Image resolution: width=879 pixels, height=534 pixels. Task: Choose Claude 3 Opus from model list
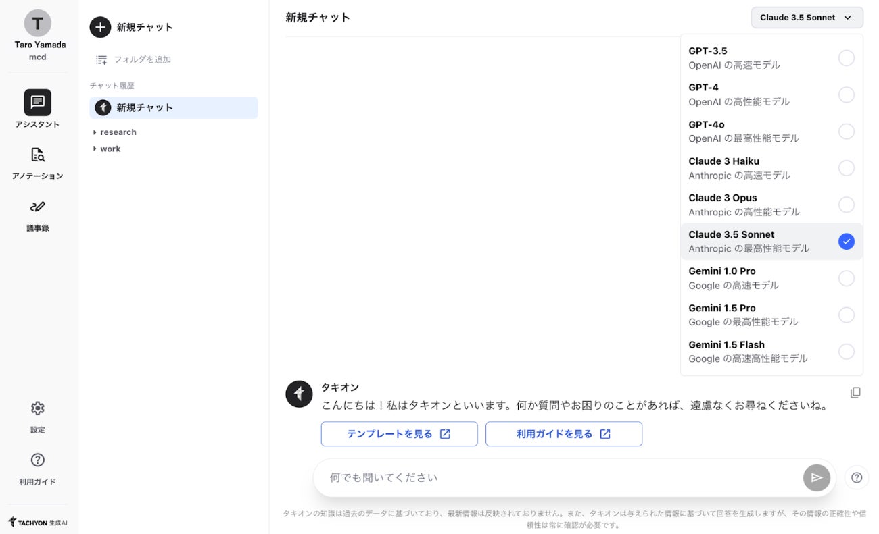771,205
